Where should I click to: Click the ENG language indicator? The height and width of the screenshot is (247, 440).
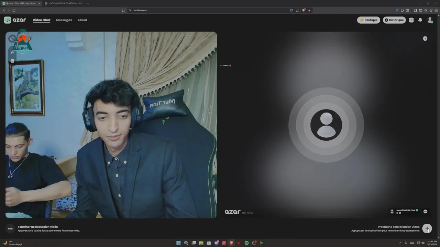point(412,243)
